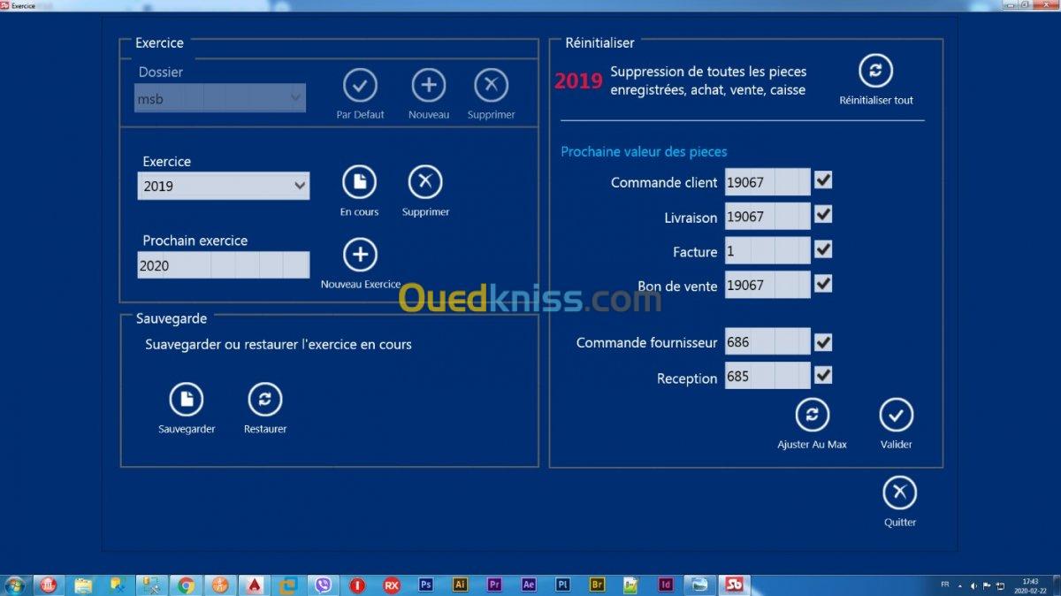This screenshot has width=1061, height=596.
Task: Open Google Chrome from the taskbar
Action: coord(186,585)
